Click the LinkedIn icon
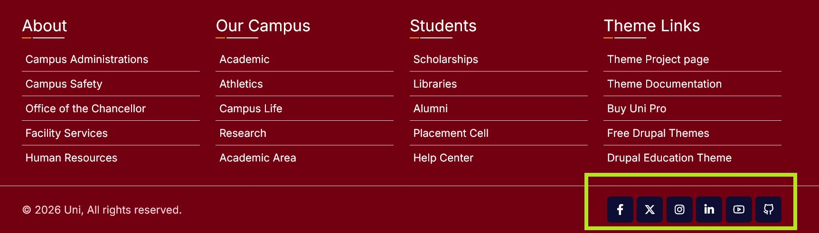This screenshot has height=233, width=819. pos(709,209)
